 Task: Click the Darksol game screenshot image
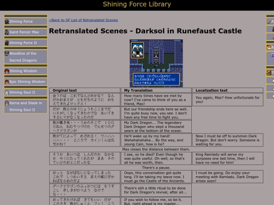pos(156,63)
